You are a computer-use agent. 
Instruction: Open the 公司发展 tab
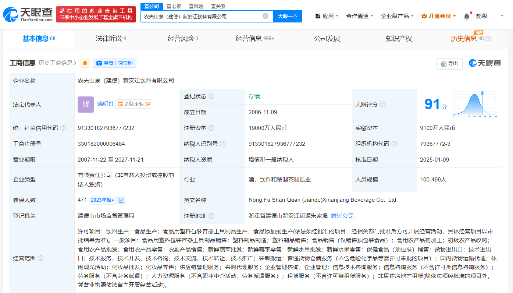click(327, 39)
